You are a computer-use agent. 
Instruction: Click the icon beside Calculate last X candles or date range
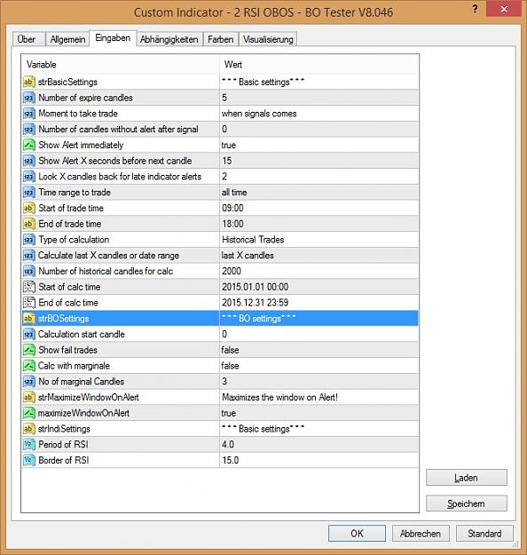tap(29, 255)
